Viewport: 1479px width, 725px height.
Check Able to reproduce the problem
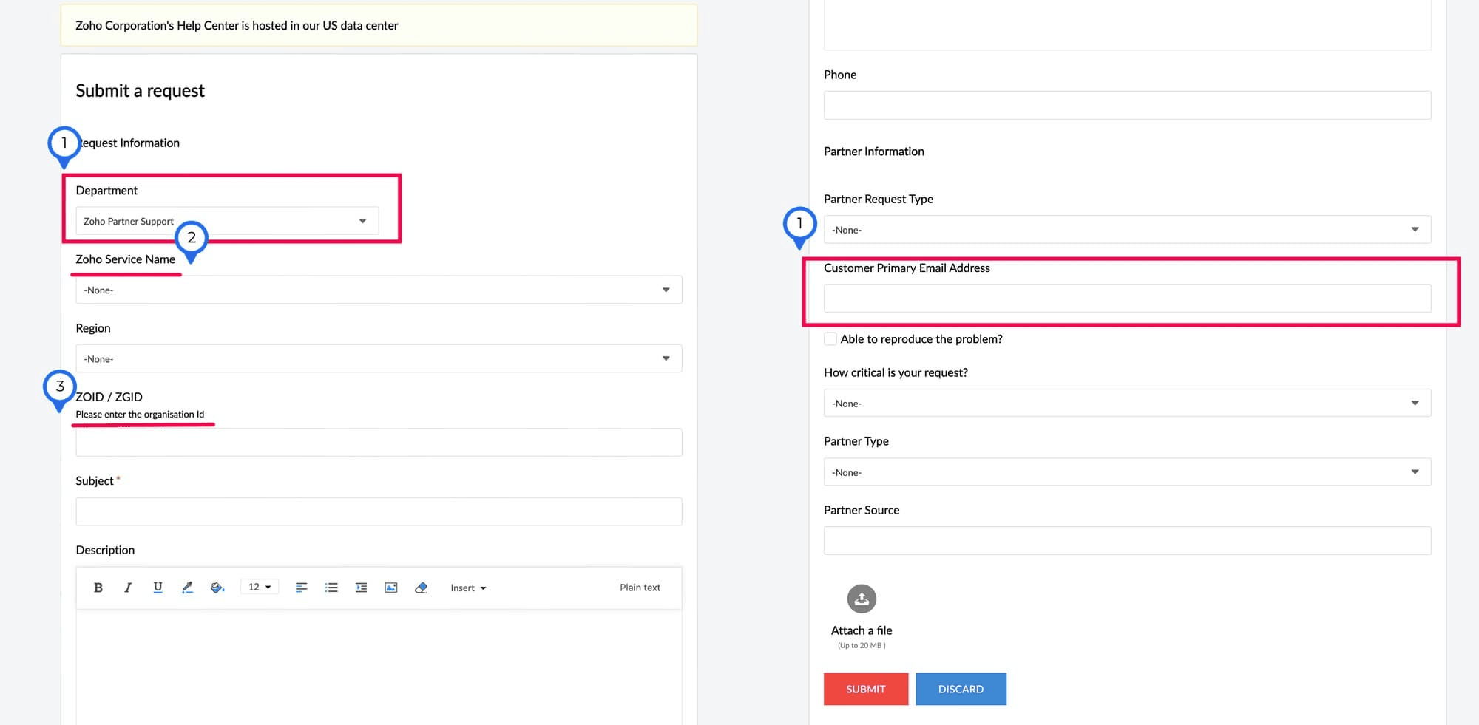pyautogui.click(x=830, y=338)
